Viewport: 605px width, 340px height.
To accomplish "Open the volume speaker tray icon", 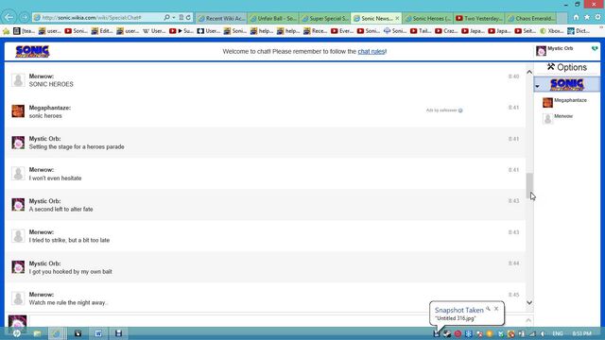I will 543,333.
